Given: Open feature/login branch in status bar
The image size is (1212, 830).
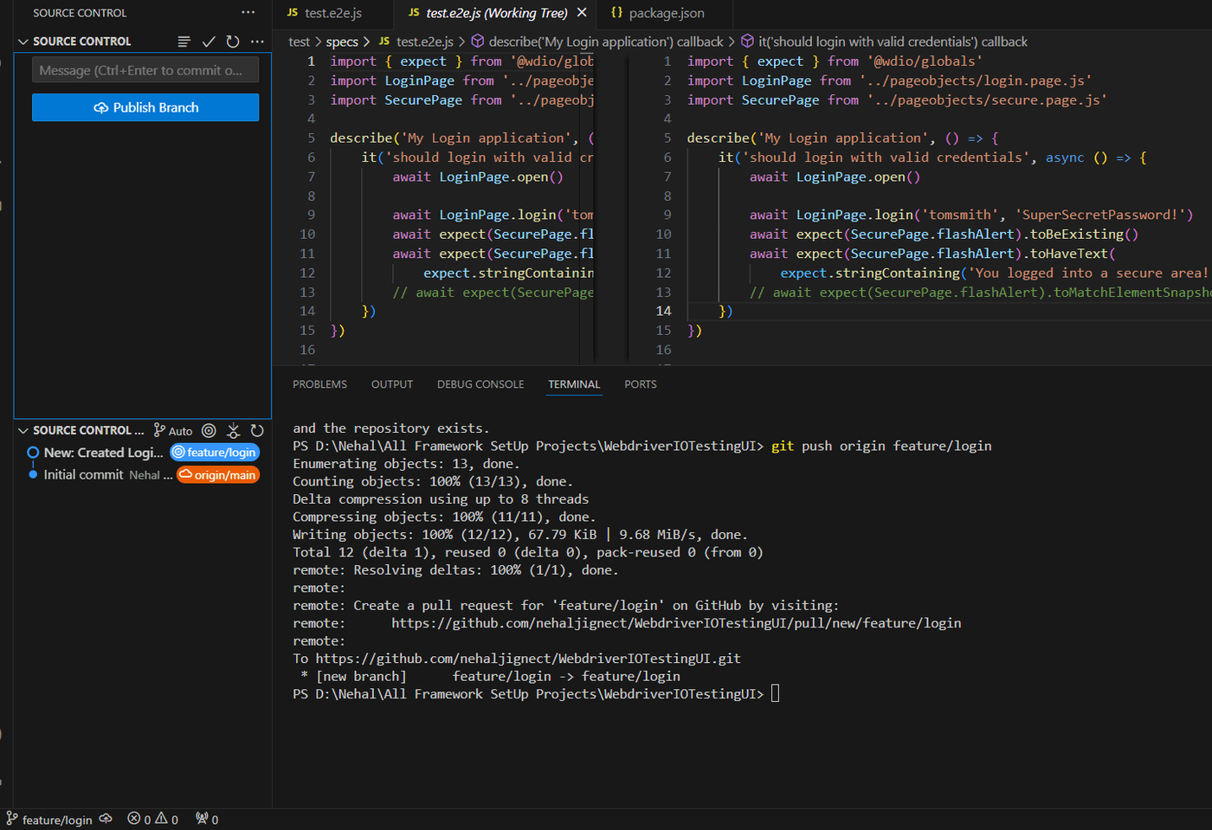Looking at the screenshot, I should point(49,820).
